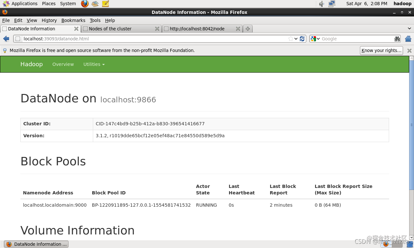Select the DataNode Information tab

pyautogui.click(x=40, y=29)
